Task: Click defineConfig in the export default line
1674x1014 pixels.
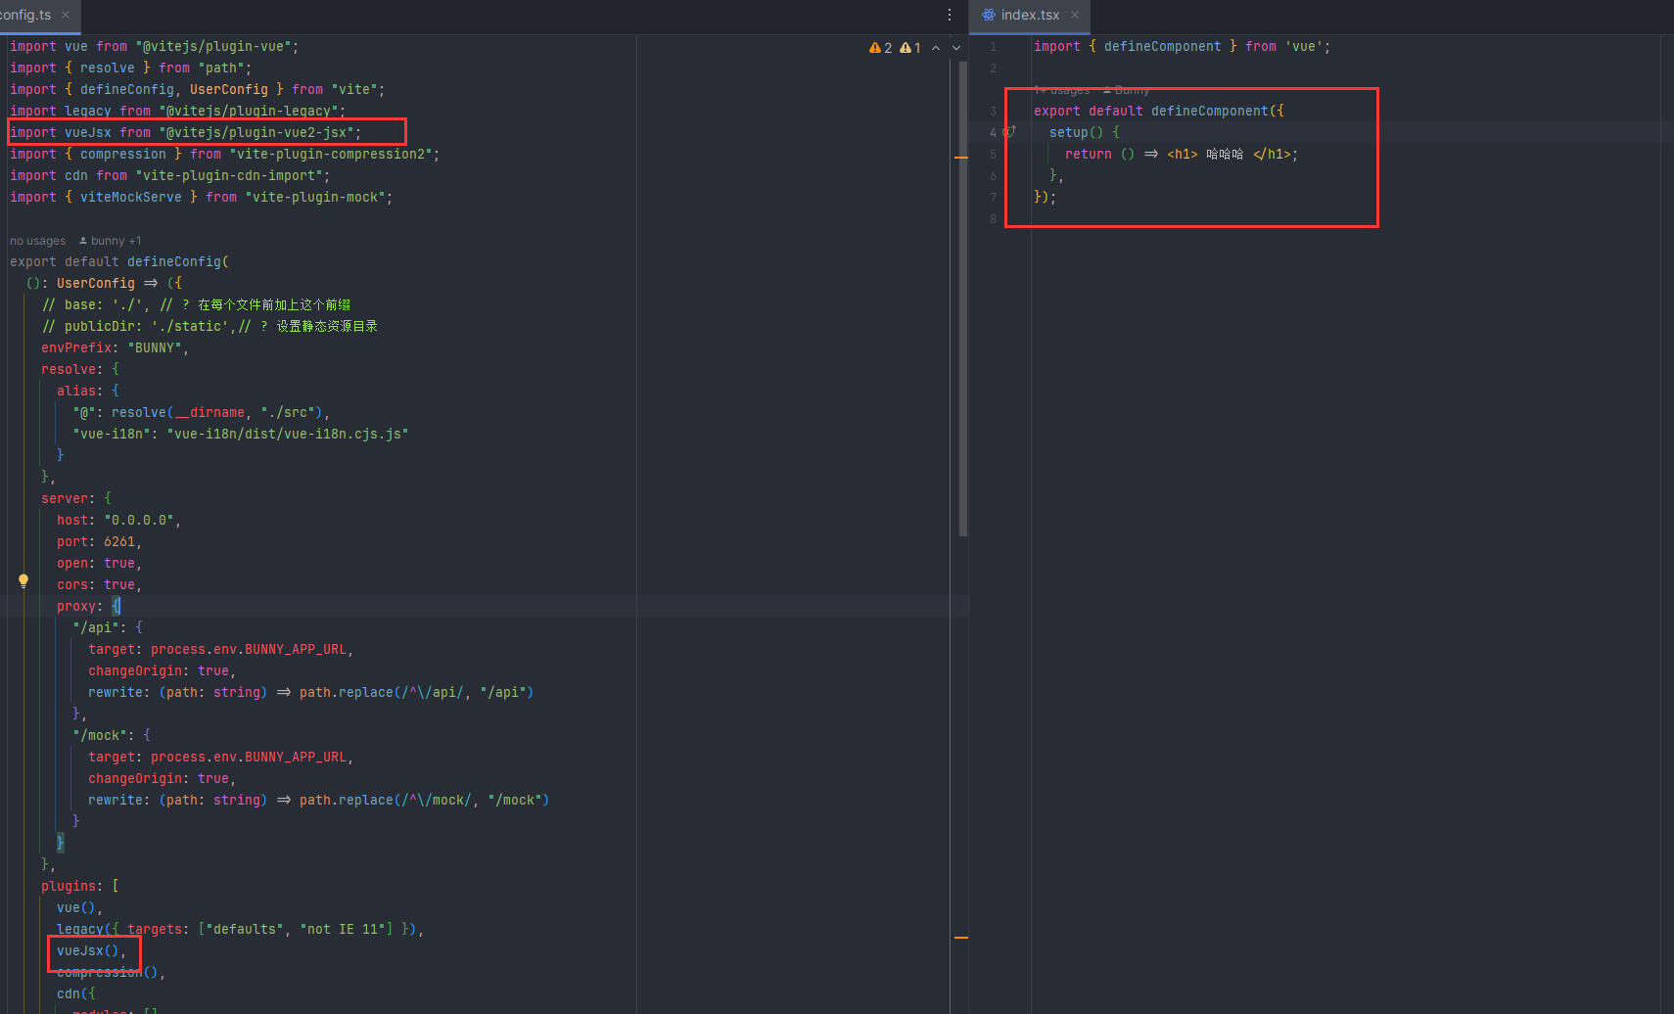Action: click(174, 262)
